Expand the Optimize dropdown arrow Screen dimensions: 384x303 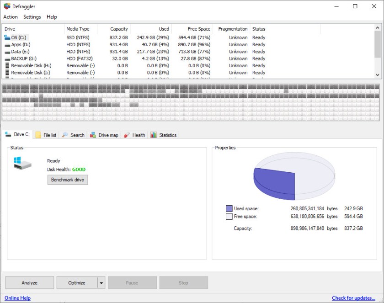(101, 283)
